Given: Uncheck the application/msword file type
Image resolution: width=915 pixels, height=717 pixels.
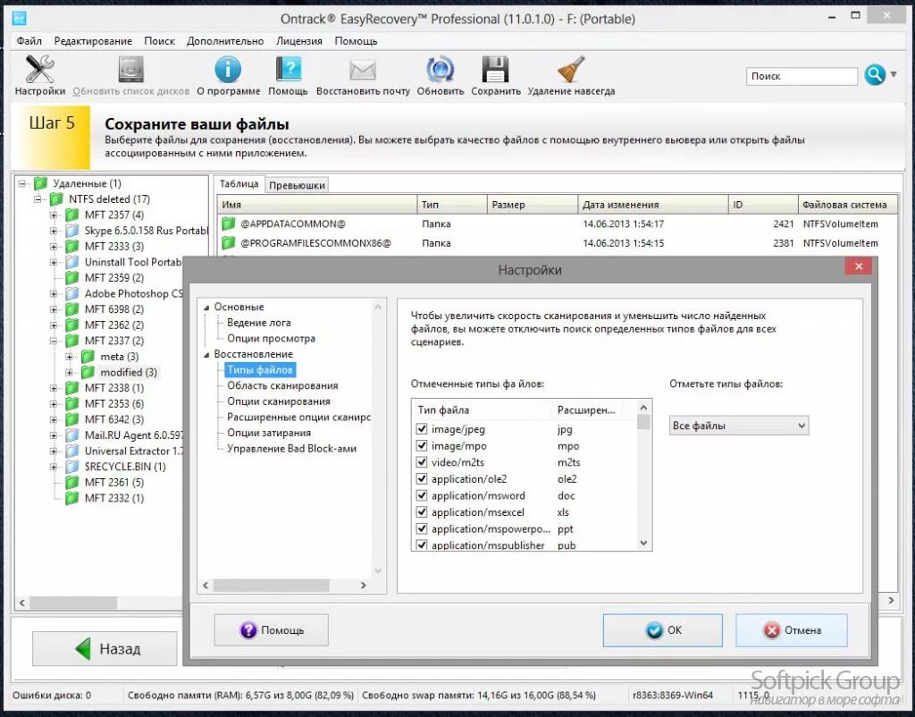Looking at the screenshot, I should coord(422,495).
